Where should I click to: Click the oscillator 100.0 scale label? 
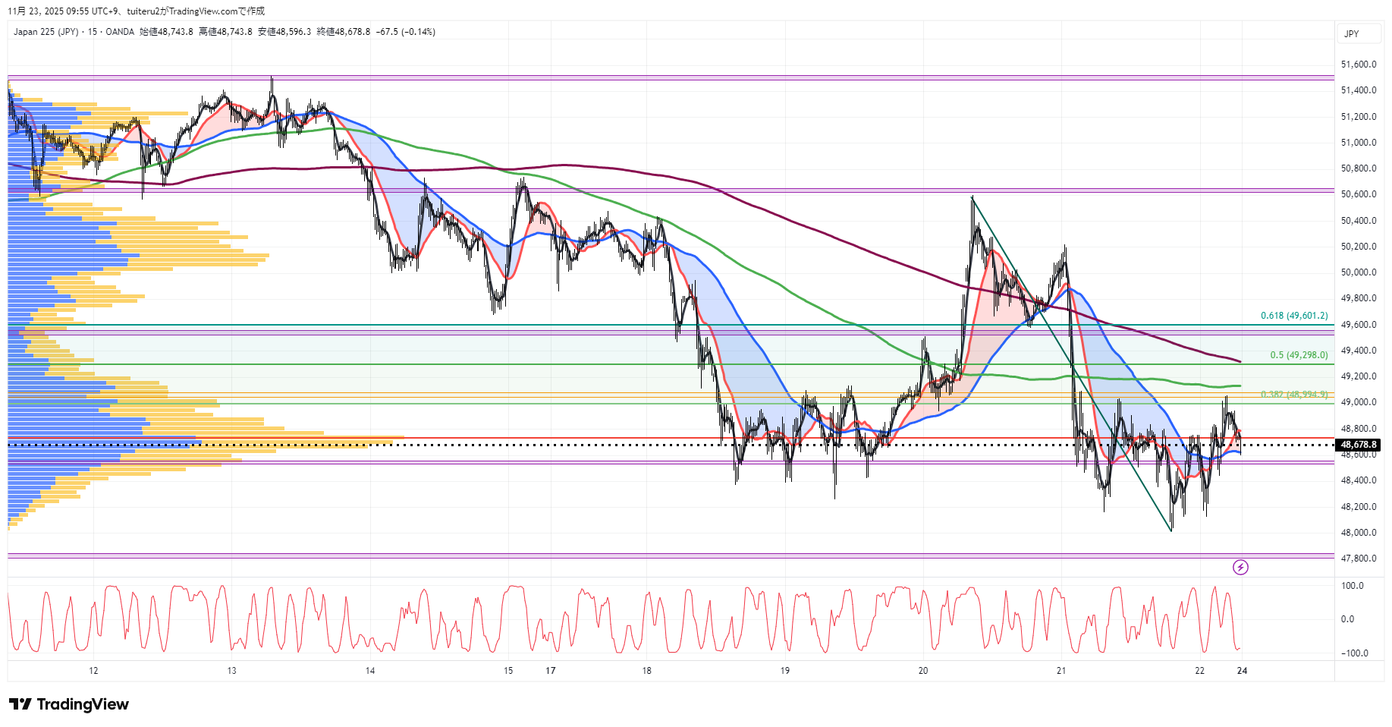pos(1353,586)
